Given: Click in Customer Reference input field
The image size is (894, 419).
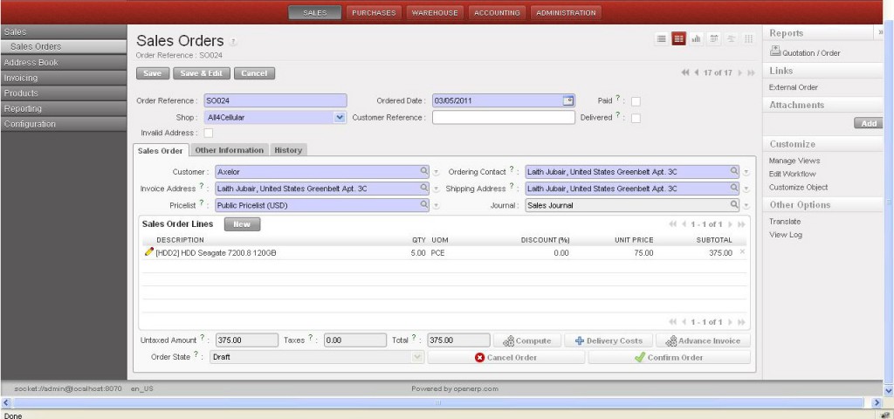Looking at the screenshot, I should (x=504, y=118).
